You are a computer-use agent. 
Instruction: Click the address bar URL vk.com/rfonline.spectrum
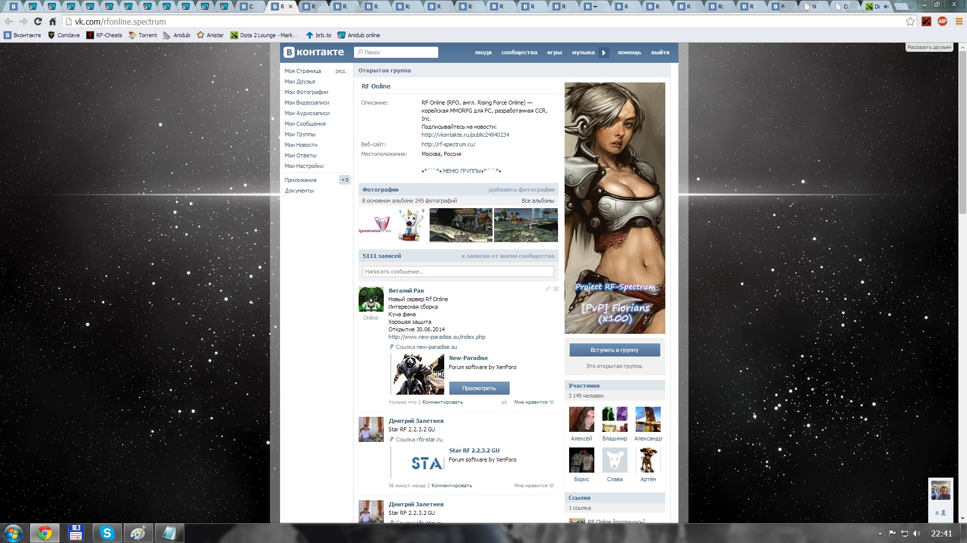(120, 22)
